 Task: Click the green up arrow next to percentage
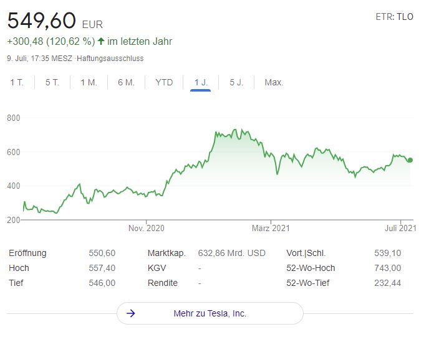coord(101,42)
